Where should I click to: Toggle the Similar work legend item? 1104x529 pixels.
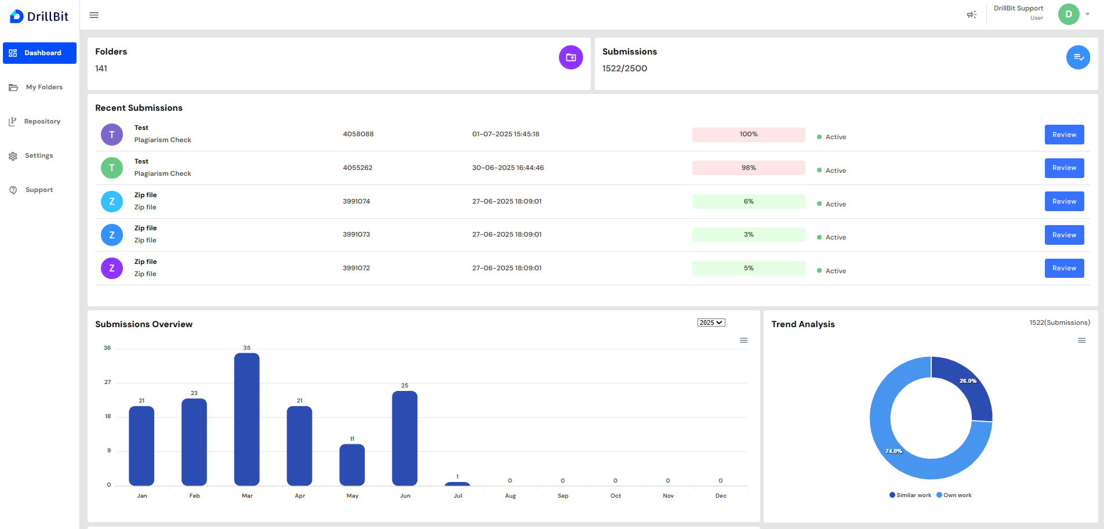click(910, 495)
